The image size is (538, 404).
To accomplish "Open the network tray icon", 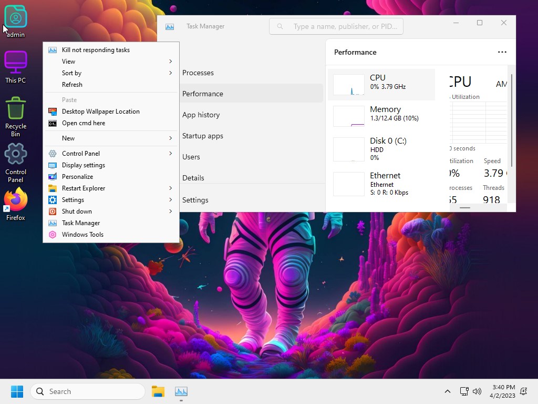I will tap(464, 391).
